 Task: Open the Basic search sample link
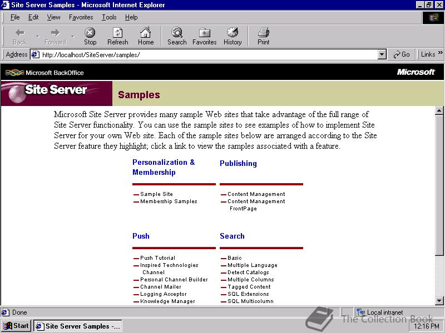234,258
